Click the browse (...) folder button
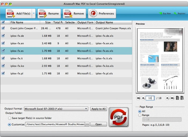This screenshot has width=188, height=137. click(87, 124)
